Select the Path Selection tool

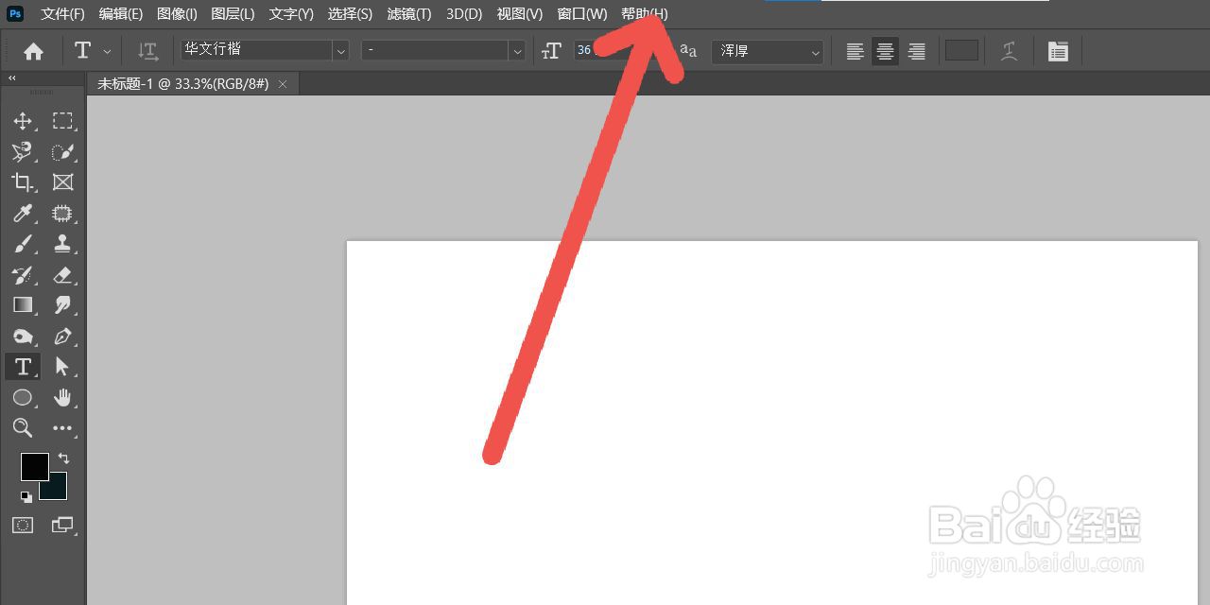(x=62, y=367)
